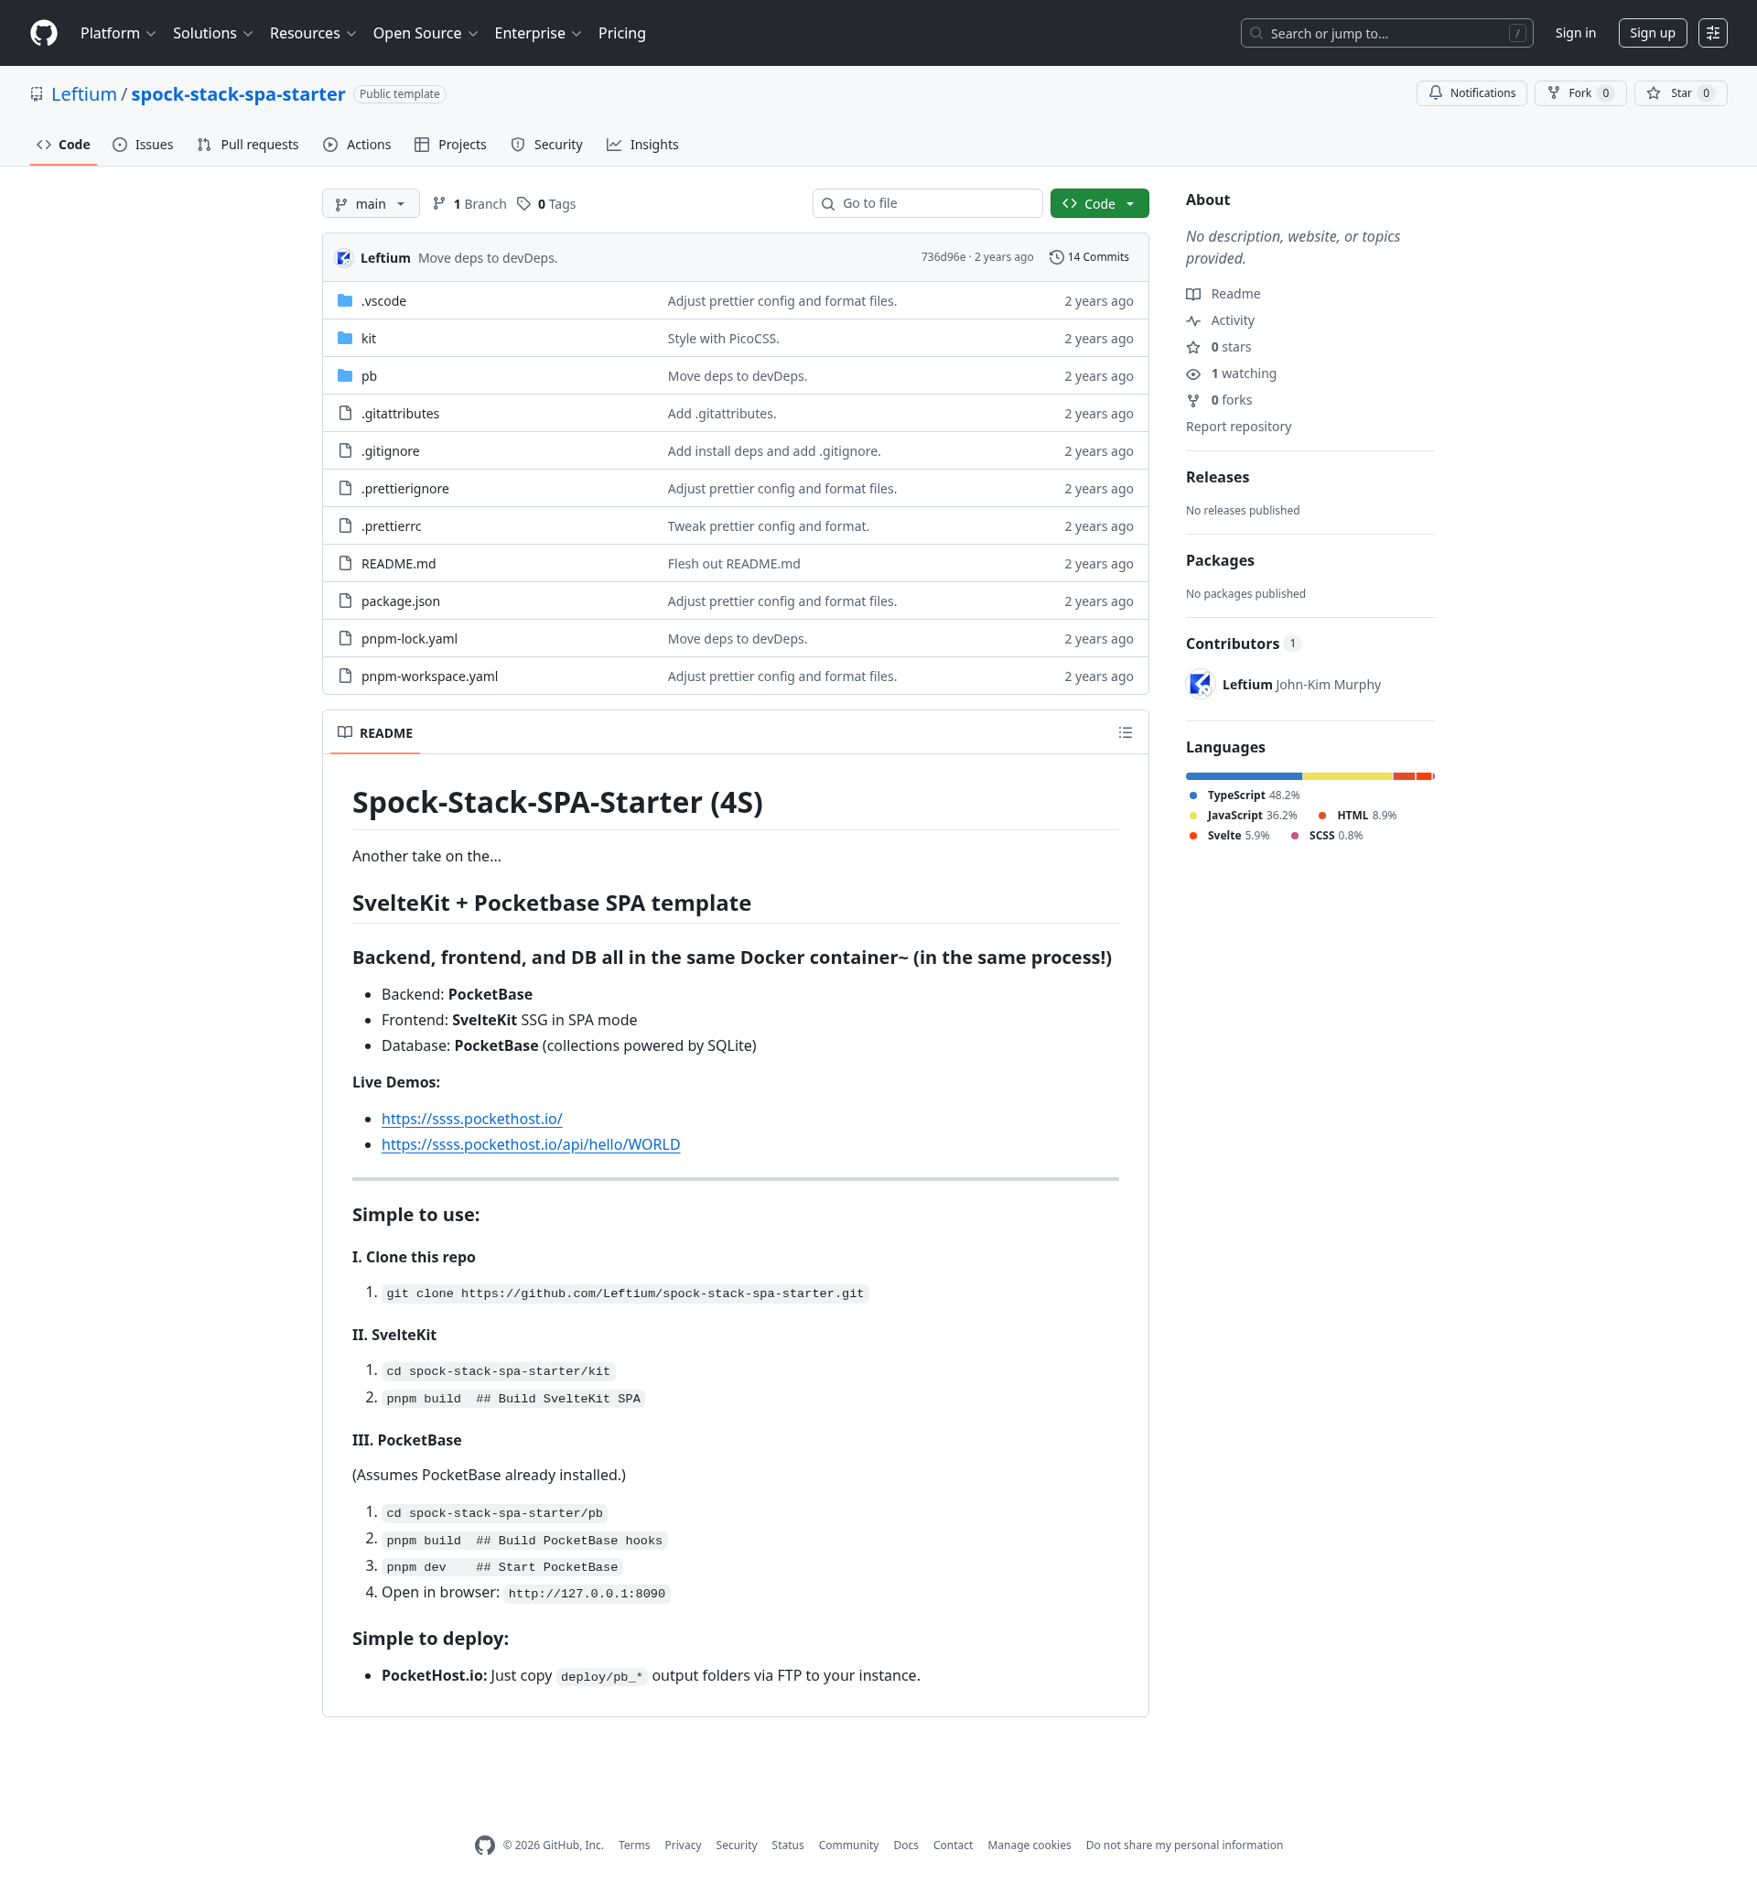
Task: Click the commits history clock icon
Action: pyautogui.click(x=1056, y=257)
